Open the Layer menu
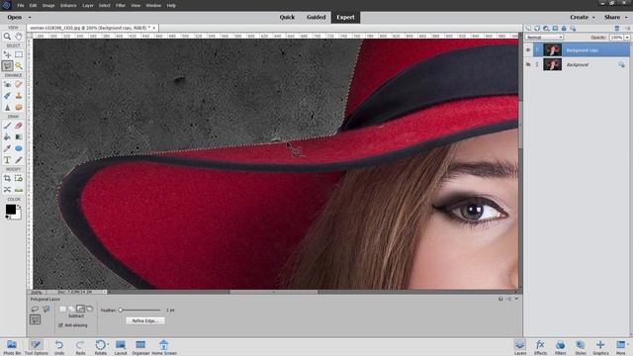Image resolution: width=633 pixels, height=356 pixels. [88, 6]
